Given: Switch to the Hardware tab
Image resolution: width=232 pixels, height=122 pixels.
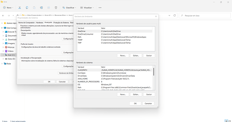Looking at the screenshot, I should click(x=39, y=23).
